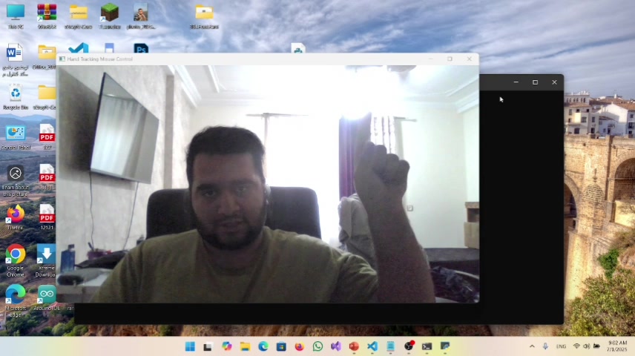The width and height of the screenshot is (635, 356).
Task: Launch WinRAR from the desktop
Action: (47, 16)
